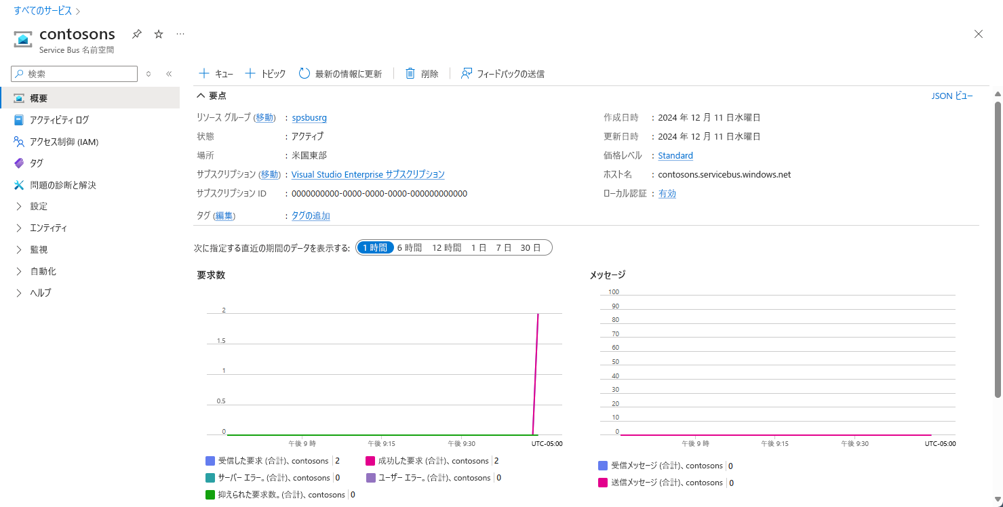Click the 受信メッセージ legend color swatch
Image resolution: width=1003 pixels, height=507 pixels.
click(603, 466)
